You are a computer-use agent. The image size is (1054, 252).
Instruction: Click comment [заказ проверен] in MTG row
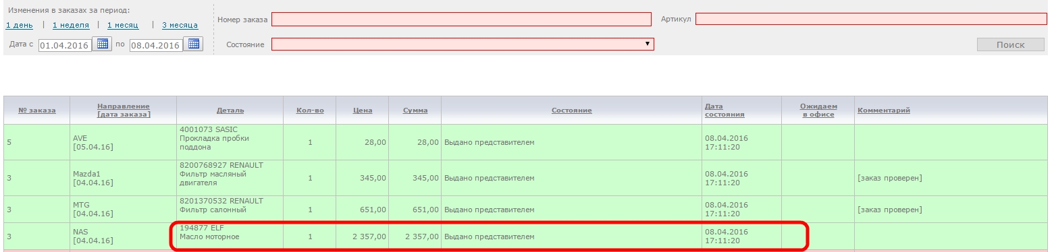click(x=889, y=210)
